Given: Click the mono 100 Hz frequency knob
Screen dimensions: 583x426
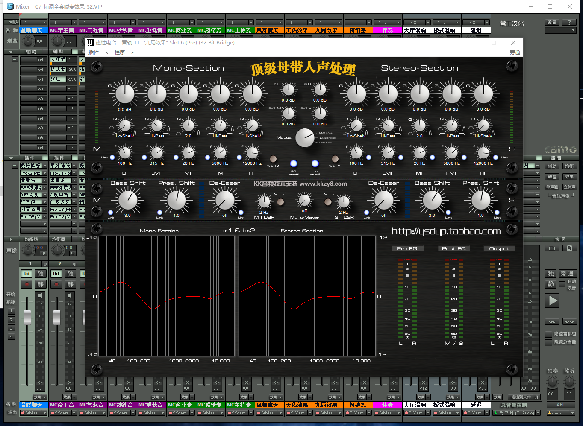Looking at the screenshot, I should [x=125, y=152].
